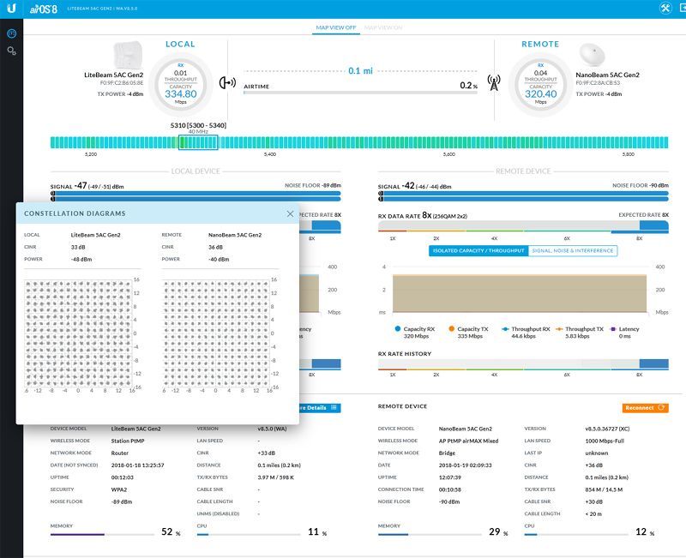Click the remote MAC address under NanoBeam
This screenshot has width=686, height=558.
click(x=598, y=83)
